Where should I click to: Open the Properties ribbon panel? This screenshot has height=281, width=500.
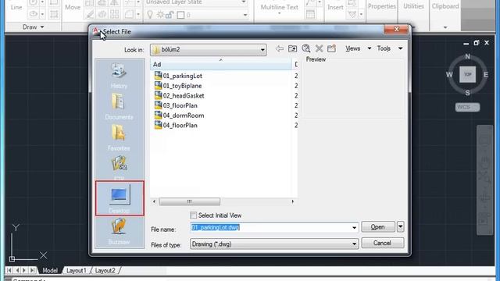point(381,6)
